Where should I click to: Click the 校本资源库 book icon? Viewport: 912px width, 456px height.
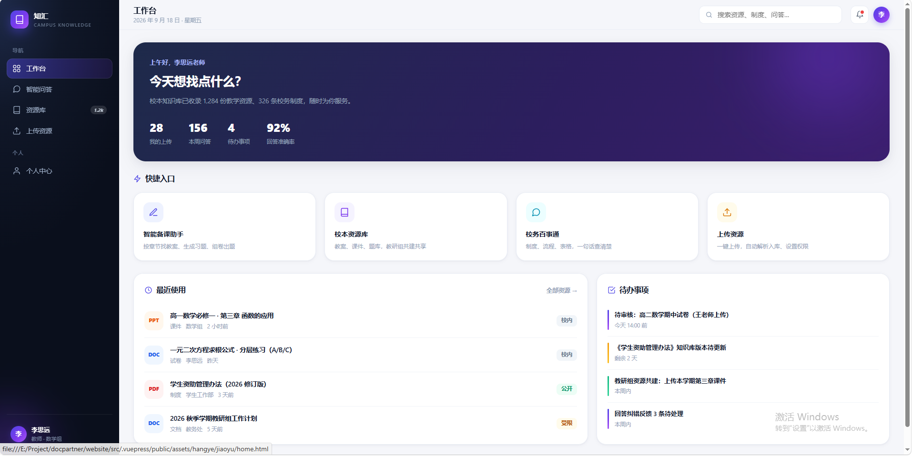coord(345,212)
